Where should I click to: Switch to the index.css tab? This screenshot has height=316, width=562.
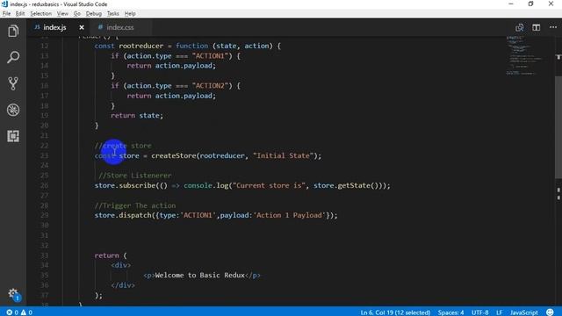tap(120, 27)
